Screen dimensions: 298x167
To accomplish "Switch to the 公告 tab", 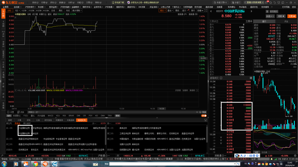I will pos(38,120).
